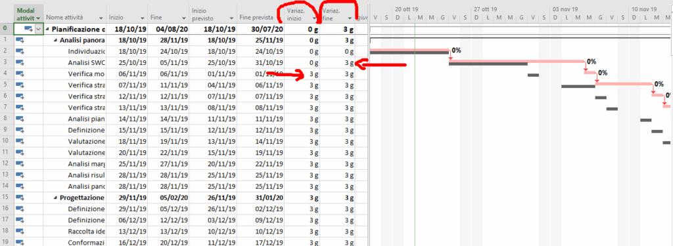This screenshot has width=673, height=246.
Task: Select the Fine prevista cell 31/10/19
Action: pyautogui.click(x=261, y=63)
